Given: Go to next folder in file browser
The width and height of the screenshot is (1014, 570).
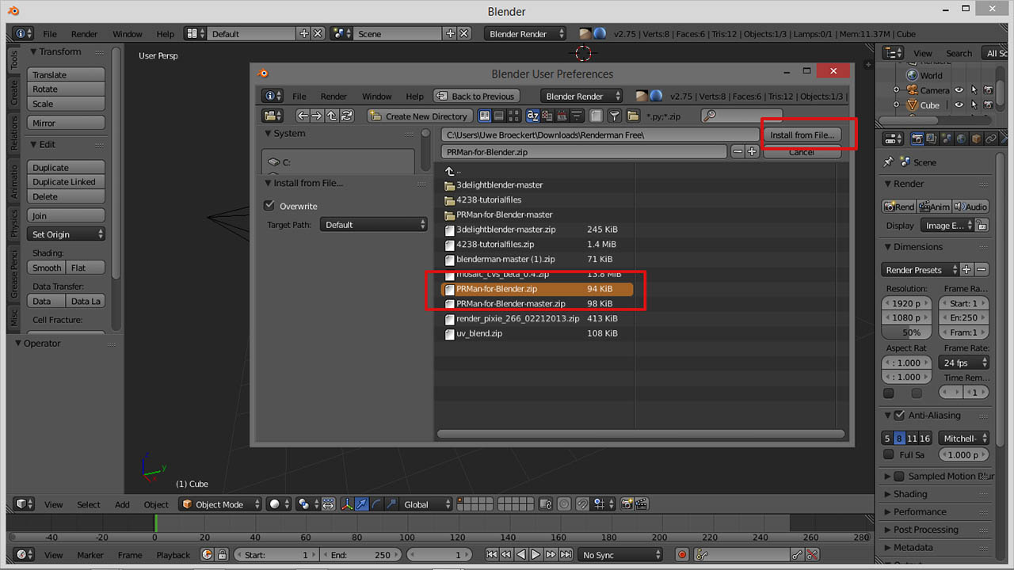Looking at the screenshot, I should (x=317, y=116).
